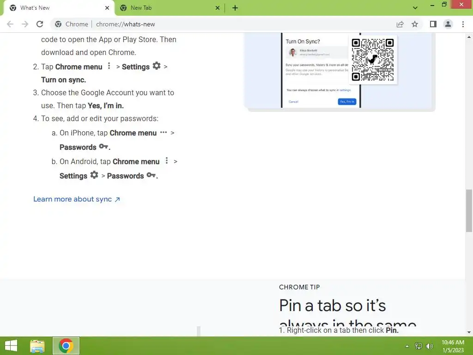Click the CHROME TIP label
This screenshot has height=355, width=473.
299,287
